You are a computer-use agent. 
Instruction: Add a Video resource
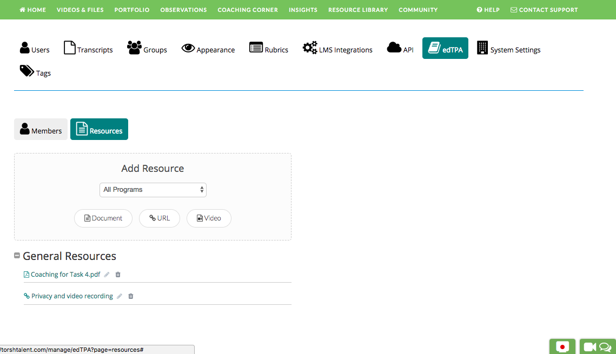tap(209, 218)
